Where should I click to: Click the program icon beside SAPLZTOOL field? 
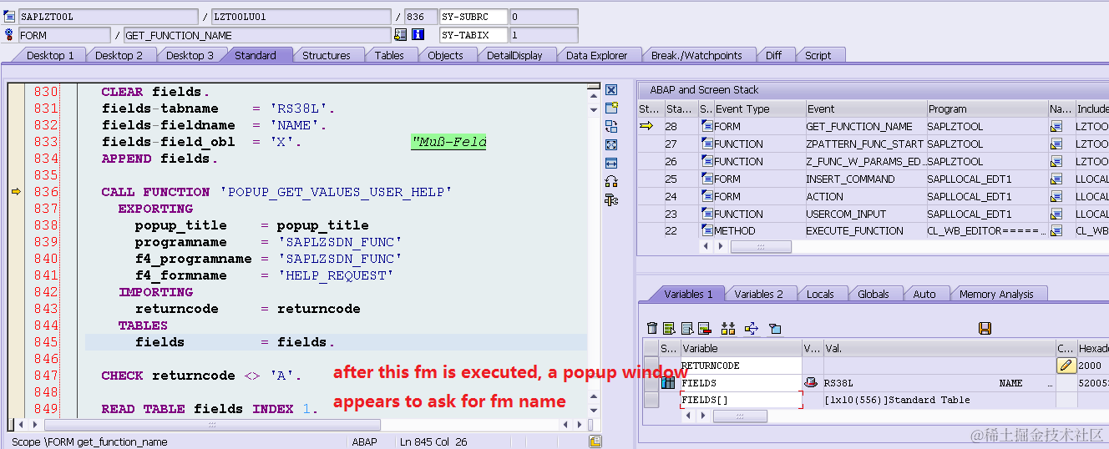(10, 17)
